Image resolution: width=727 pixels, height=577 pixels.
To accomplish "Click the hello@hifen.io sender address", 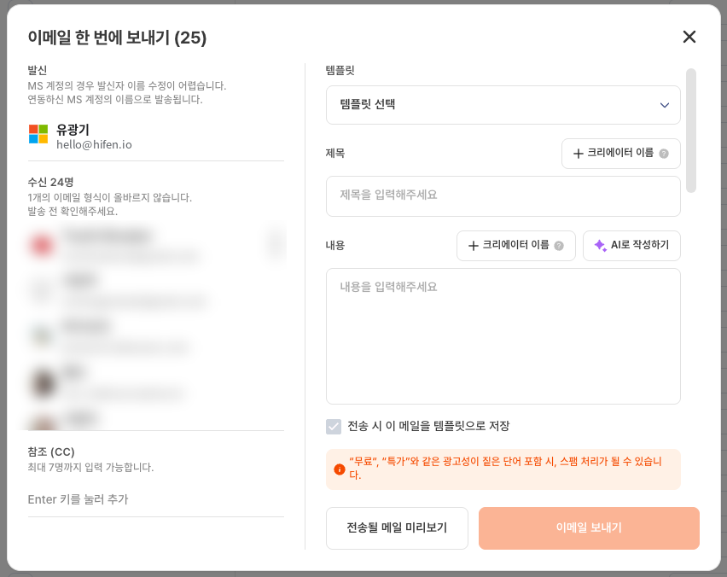I will 94,145.
